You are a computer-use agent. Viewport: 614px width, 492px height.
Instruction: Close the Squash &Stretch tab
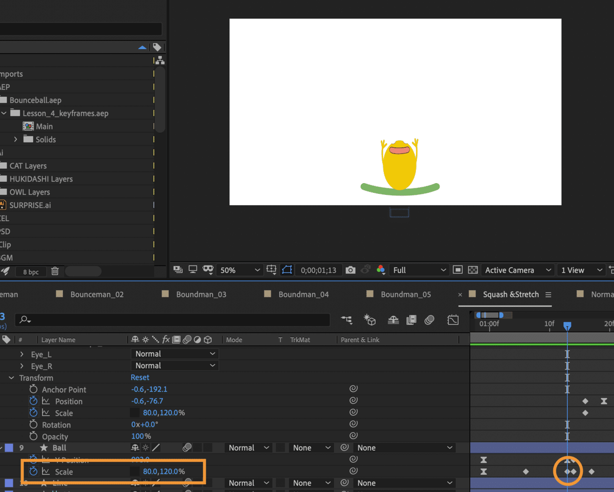pos(460,295)
